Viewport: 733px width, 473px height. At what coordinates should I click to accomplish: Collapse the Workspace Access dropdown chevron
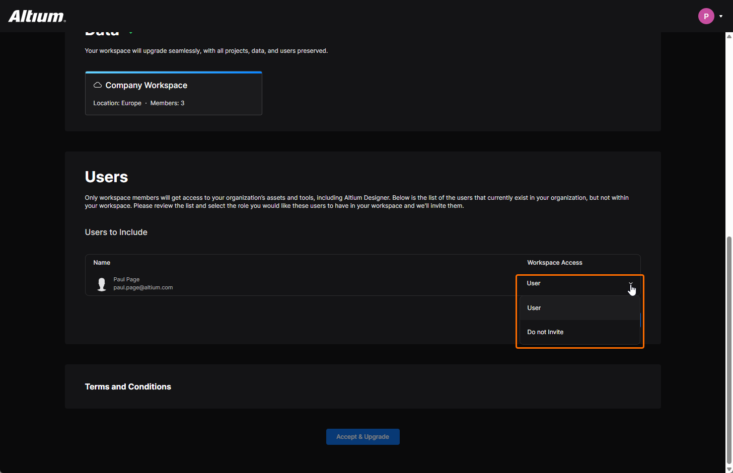630,284
